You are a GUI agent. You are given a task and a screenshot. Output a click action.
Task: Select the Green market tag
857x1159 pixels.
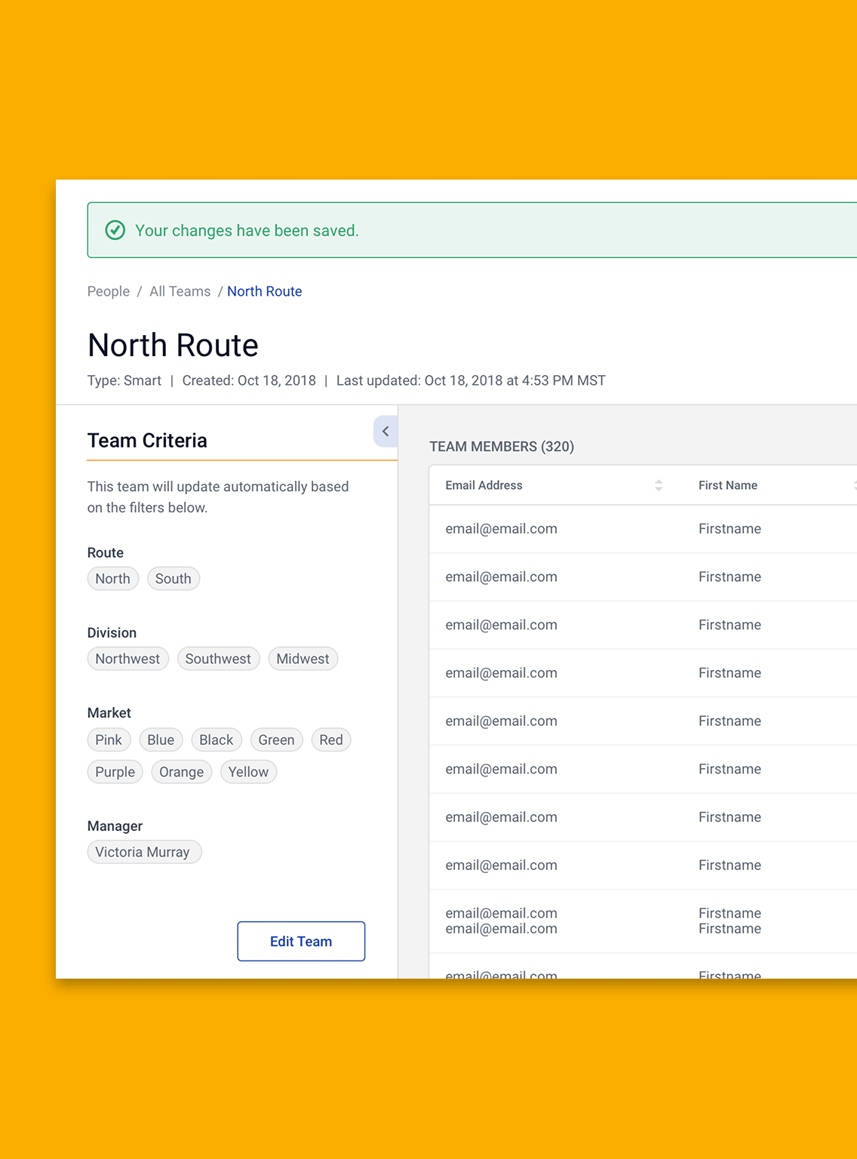coord(277,740)
